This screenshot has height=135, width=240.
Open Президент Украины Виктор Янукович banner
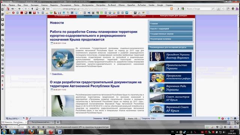[x=171, y=56]
